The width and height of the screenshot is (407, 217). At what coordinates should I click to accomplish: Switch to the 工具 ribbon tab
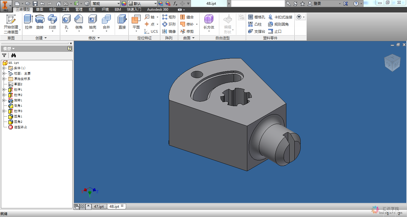coord(66,10)
